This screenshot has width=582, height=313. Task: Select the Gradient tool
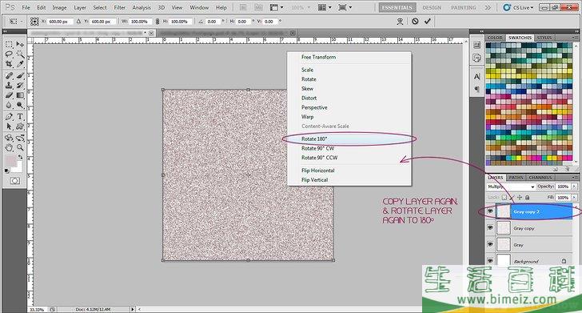pyautogui.click(x=20, y=95)
